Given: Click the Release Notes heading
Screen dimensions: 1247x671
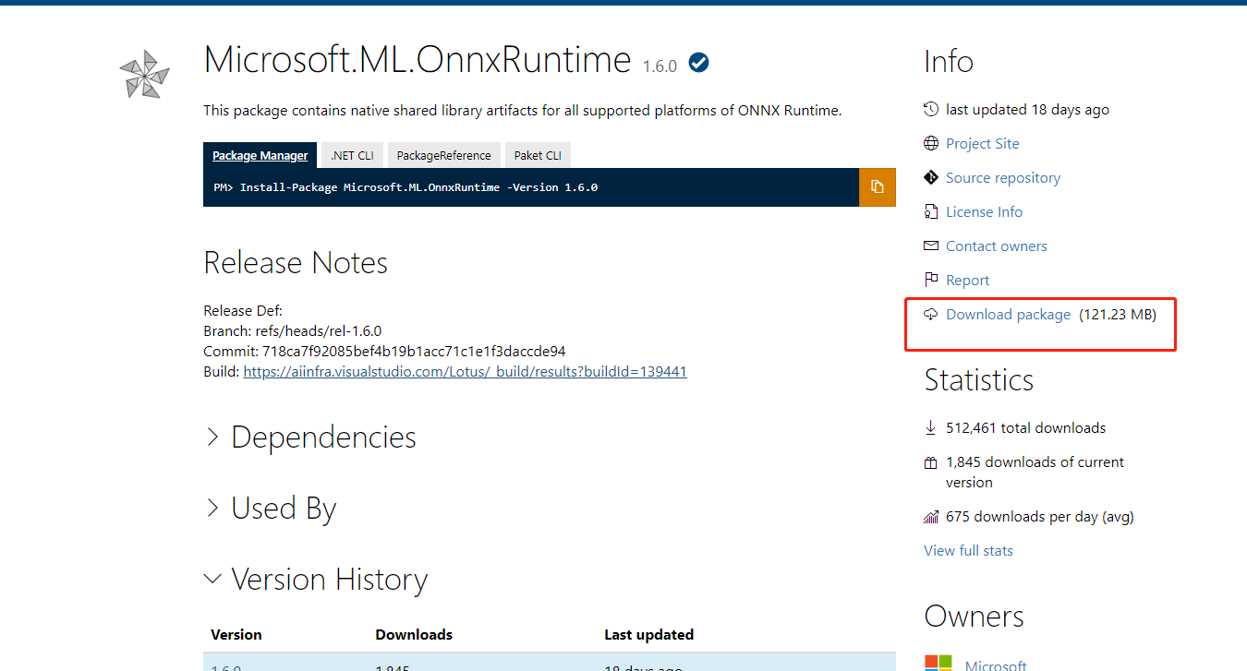Looking at the screenshot, I should coord(296,263).
